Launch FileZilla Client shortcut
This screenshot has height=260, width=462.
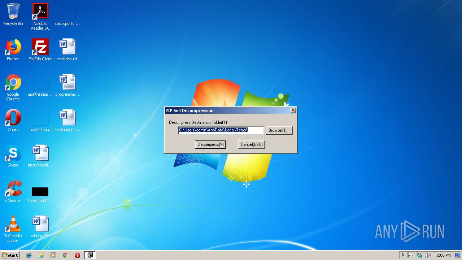click(40, 50)
